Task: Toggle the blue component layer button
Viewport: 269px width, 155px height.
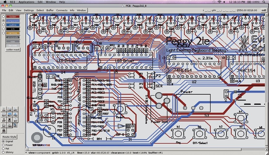Action: coord(13,21)
